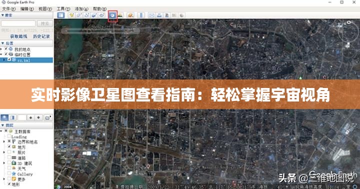Toggle the Gallery layer checkbox
Image resolution: width=360 pixels, height=189 pixels.
[x=9, y=173]
